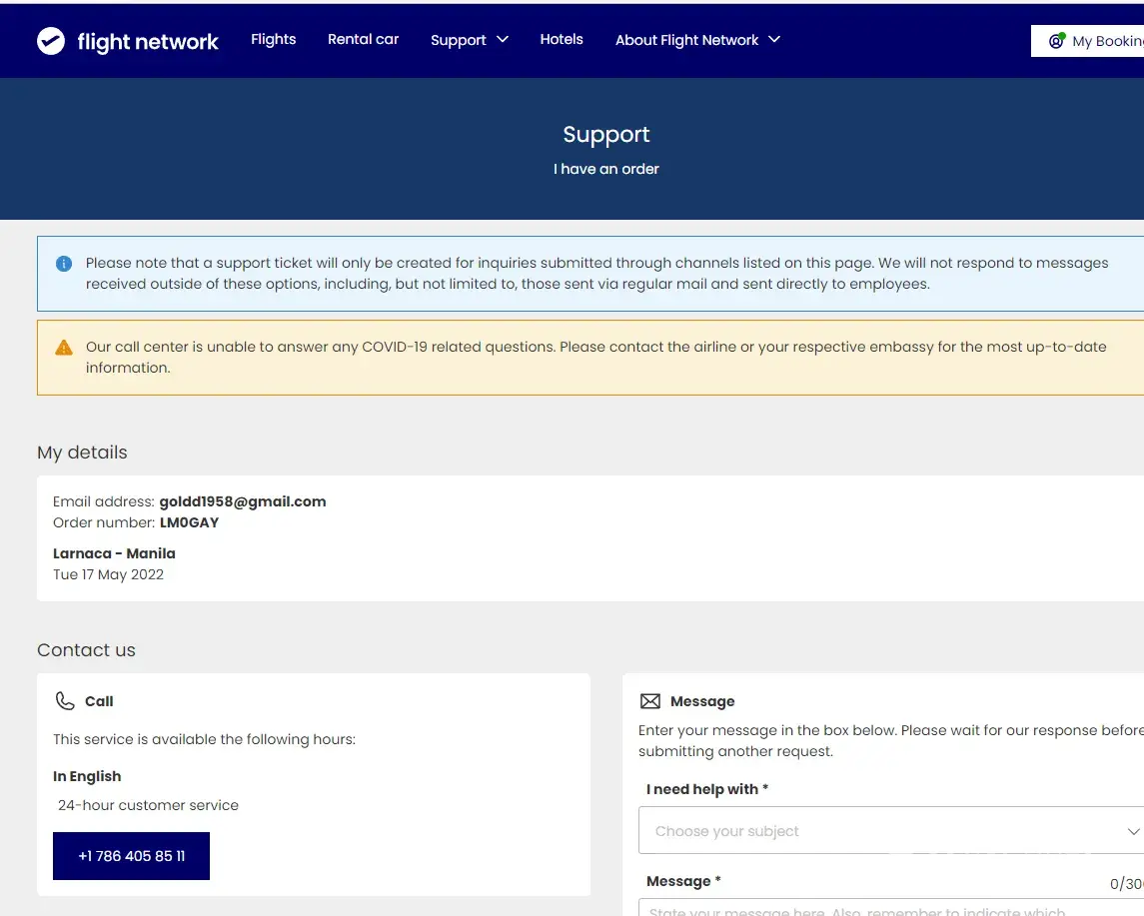
Task: Call the +1 786 405 85 11 number
Action: pos(131,856)
